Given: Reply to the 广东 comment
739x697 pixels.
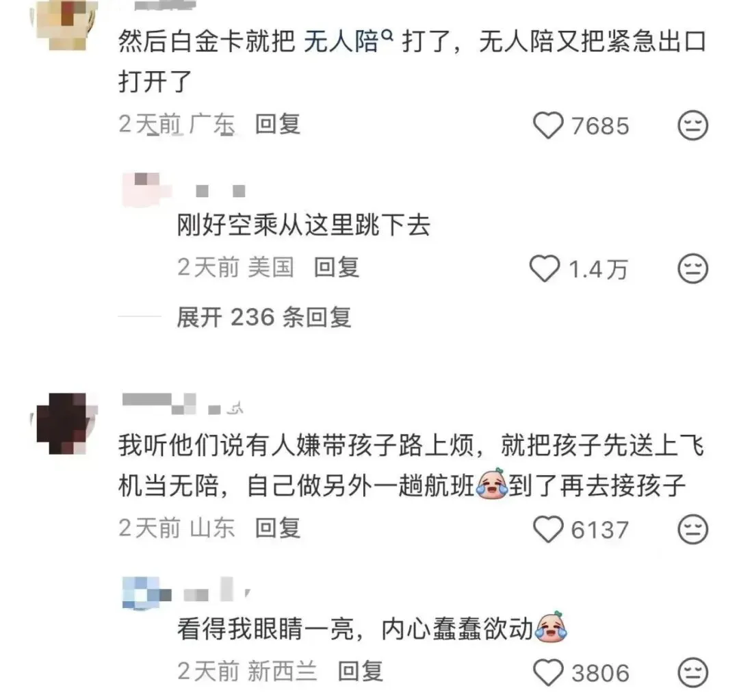Looking at the screenshot, I should pyautogui.click(x=278, y=125).
